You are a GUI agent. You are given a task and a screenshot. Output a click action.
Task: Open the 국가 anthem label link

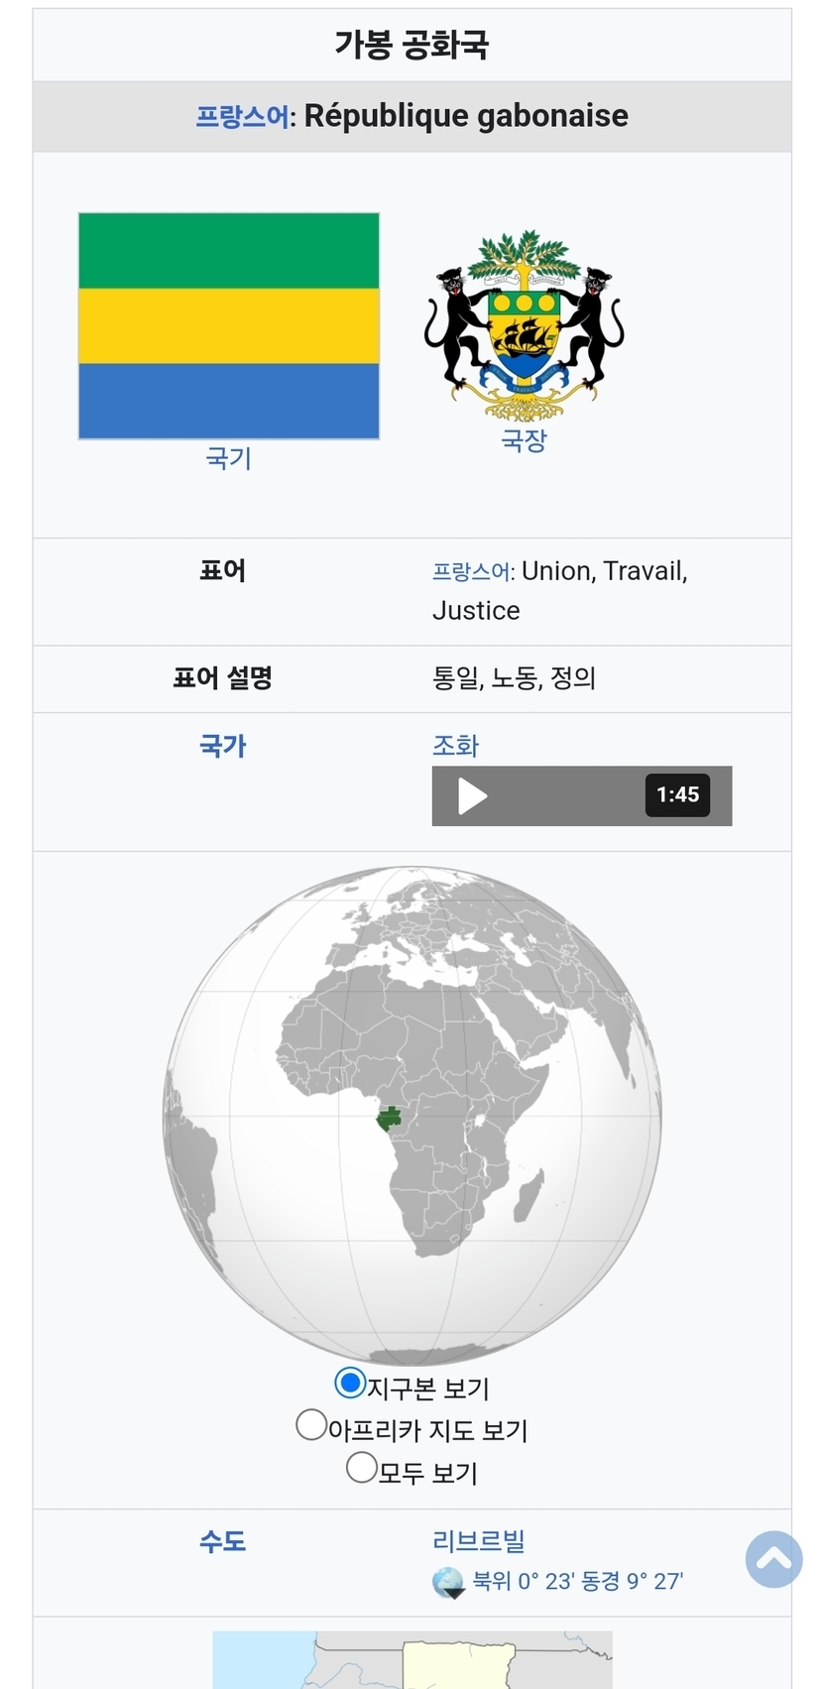[x=223, y=746]
